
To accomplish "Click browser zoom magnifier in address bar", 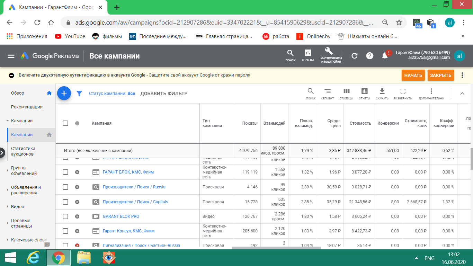I will point(385,23).
